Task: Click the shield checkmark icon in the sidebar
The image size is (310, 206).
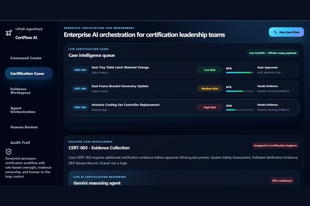Action: (x=8, y=152)
